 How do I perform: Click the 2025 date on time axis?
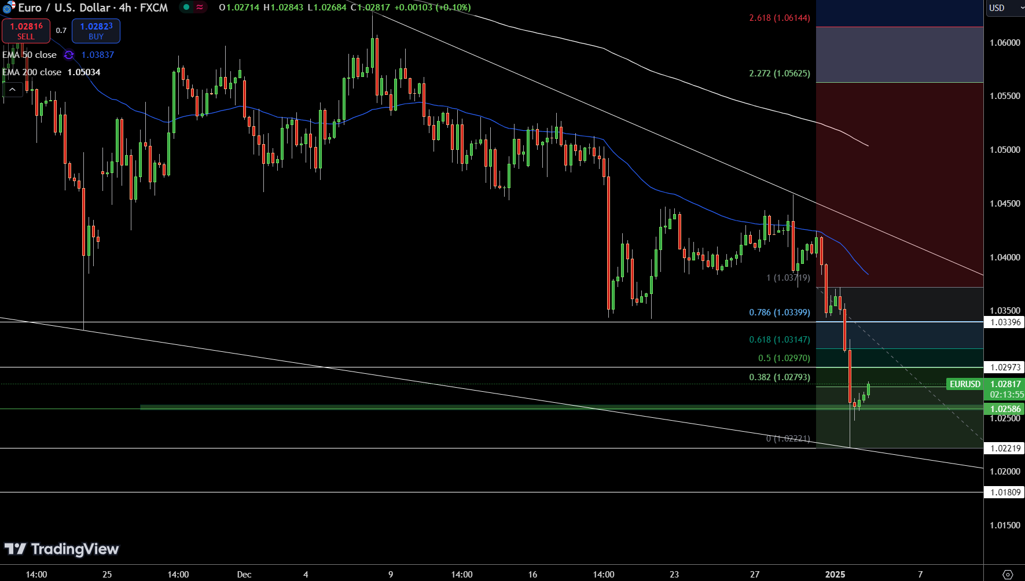[x=835, y=575]
